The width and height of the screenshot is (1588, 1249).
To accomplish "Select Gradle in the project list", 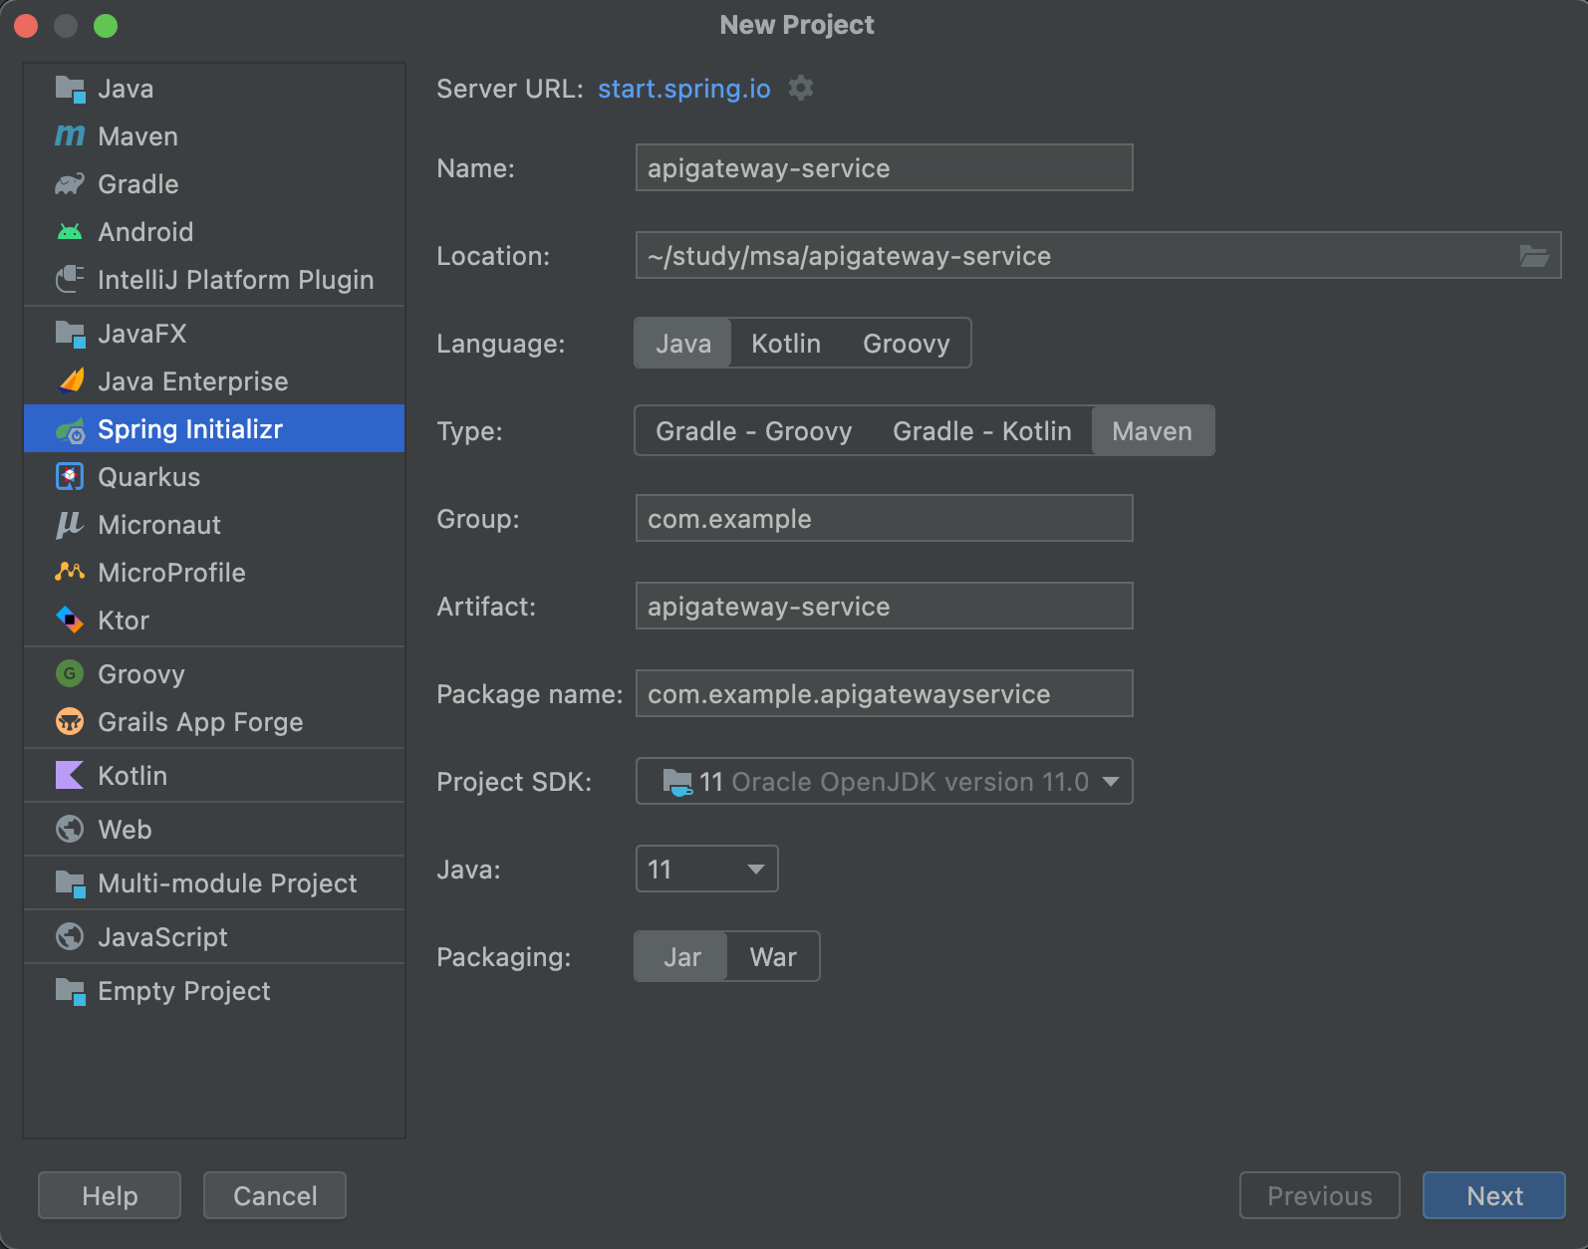I will pyautogui.click(x=214, y=184).
